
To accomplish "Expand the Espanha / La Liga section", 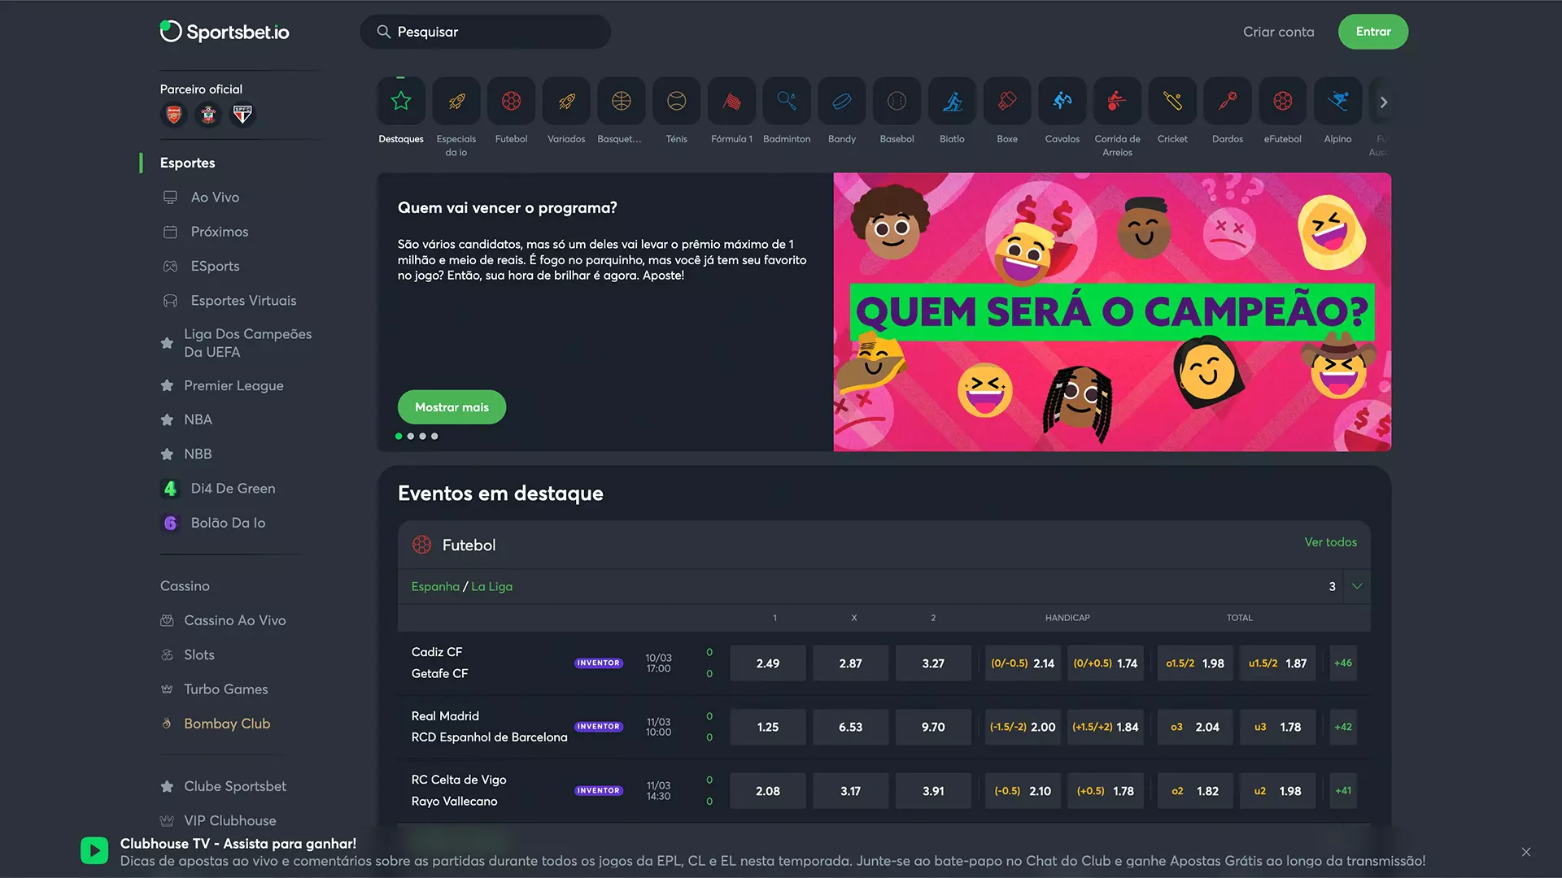I will (x=1356, y=586).
